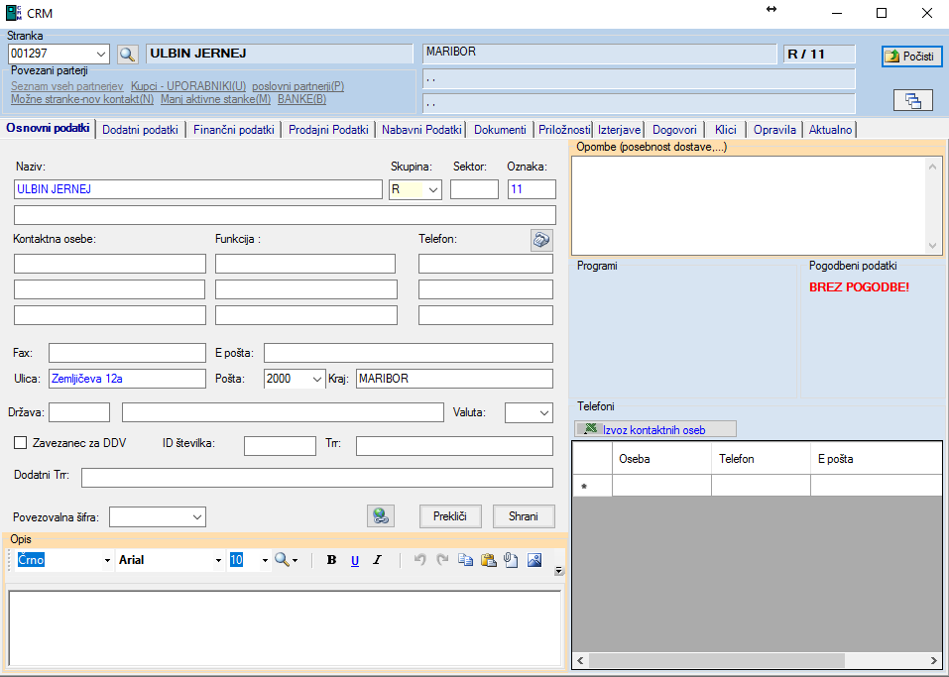The width and height of the screenshot is (949, 677).
Task: Open the Dokumenti tab
Action: pyautogui.click(x=500, y=130)
